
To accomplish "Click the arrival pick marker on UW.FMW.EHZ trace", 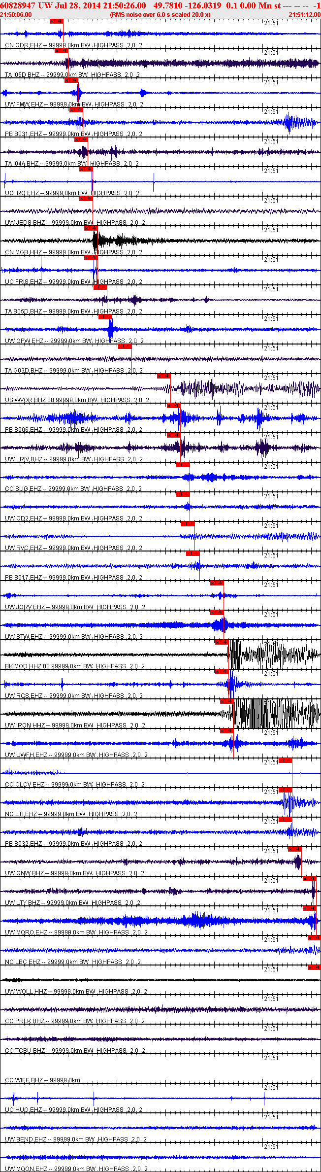I will 71,80.
